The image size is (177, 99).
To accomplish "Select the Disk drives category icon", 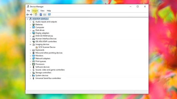I will (33, 30).
